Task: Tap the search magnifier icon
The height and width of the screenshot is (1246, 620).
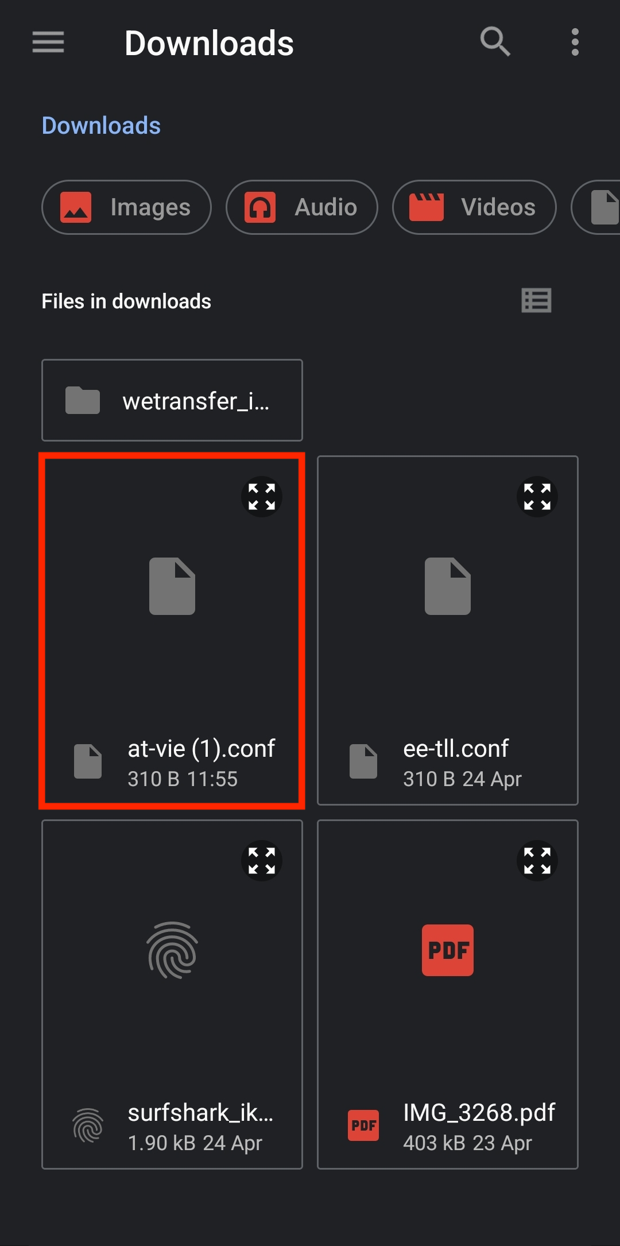Action: tap(495, 42)
